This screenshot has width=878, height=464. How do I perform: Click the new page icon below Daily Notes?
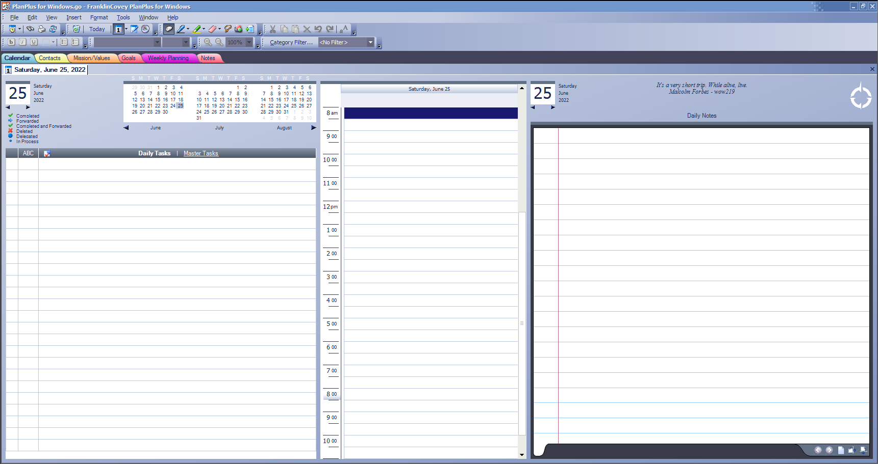coord(840,450)
